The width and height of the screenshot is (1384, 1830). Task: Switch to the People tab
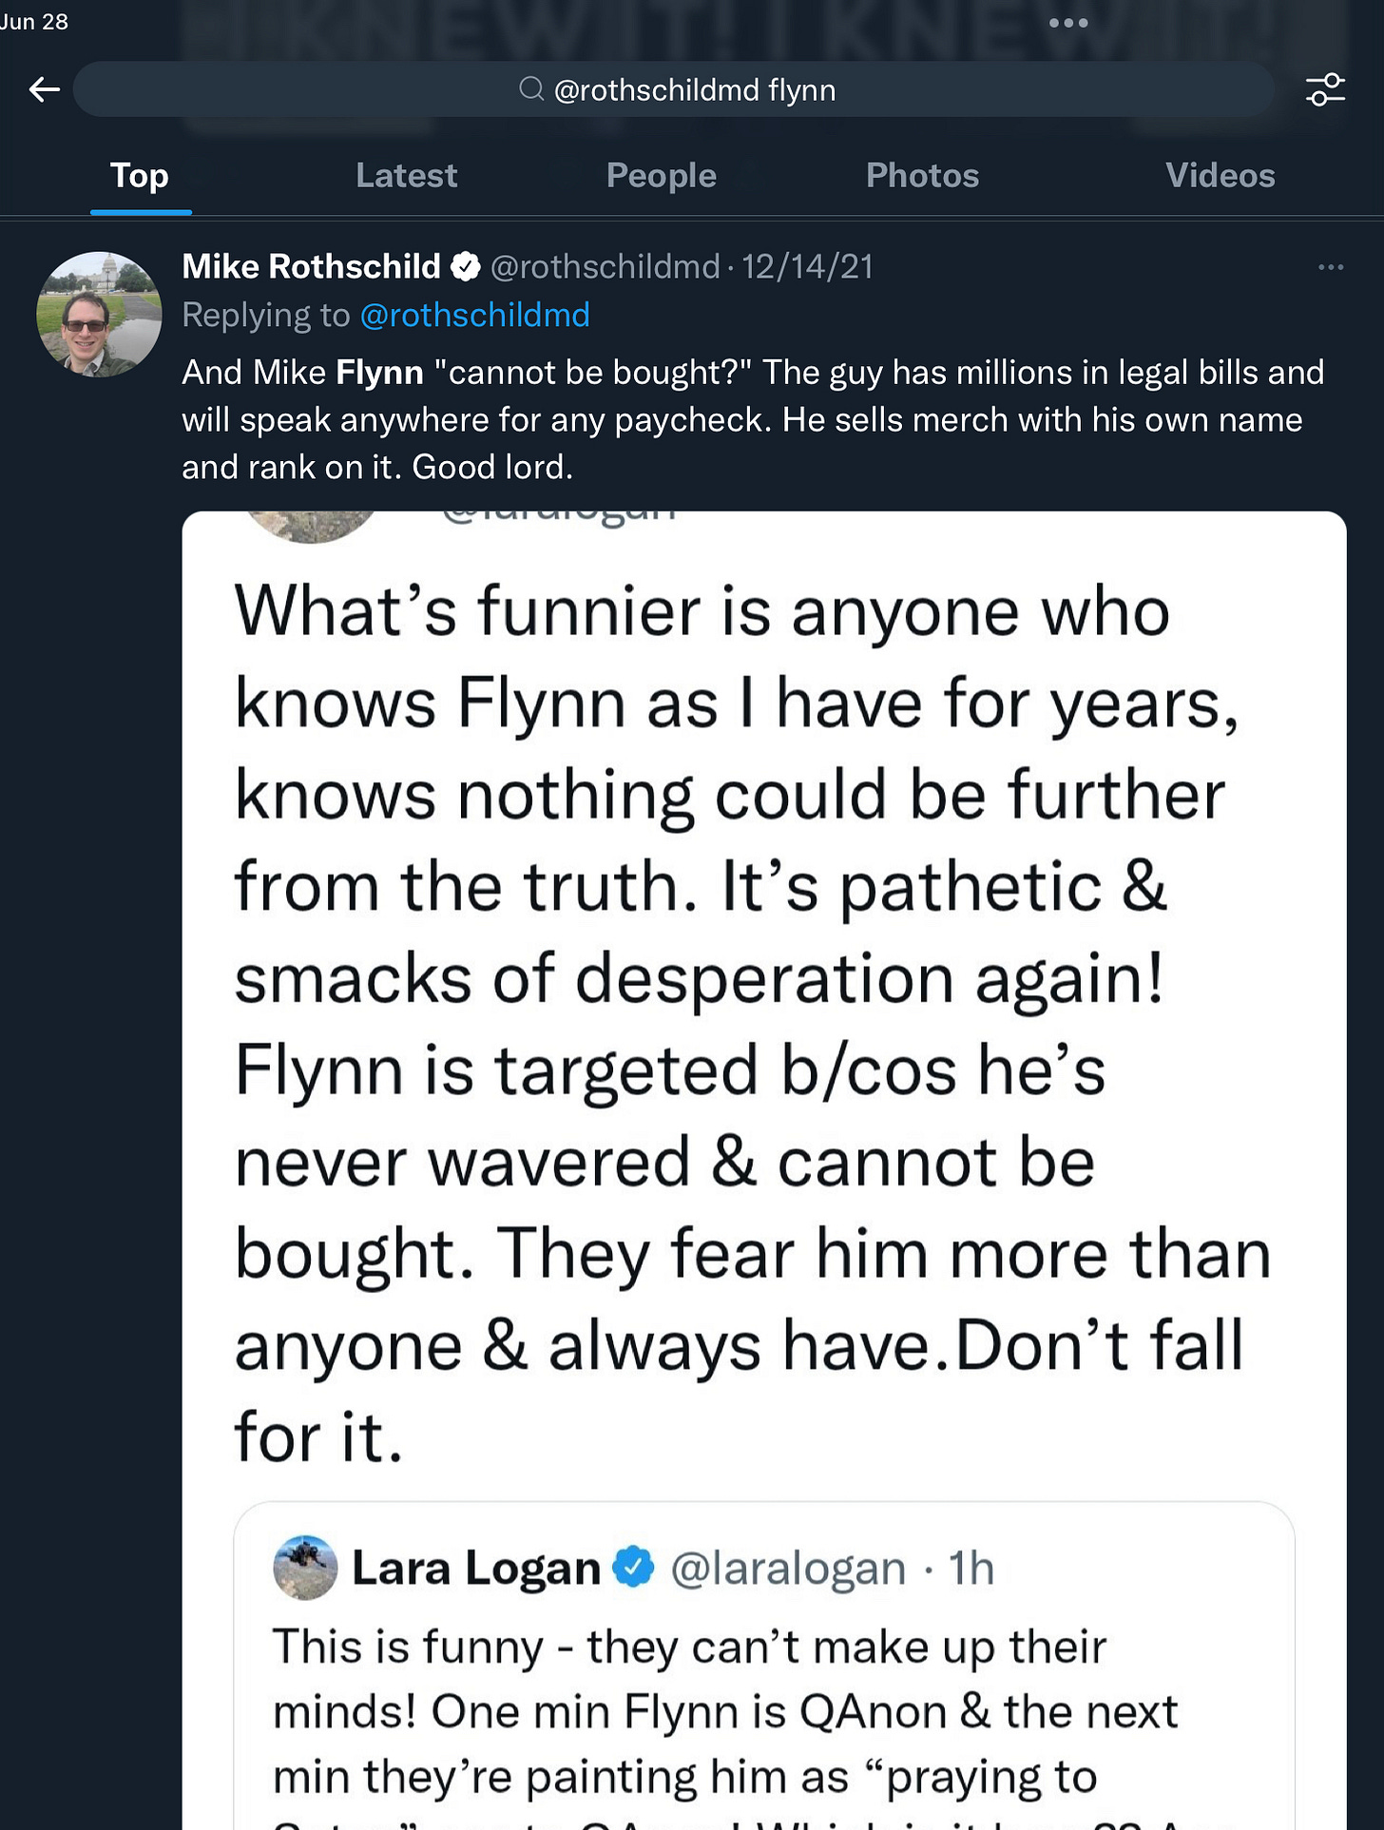click(x=661, y=176)
